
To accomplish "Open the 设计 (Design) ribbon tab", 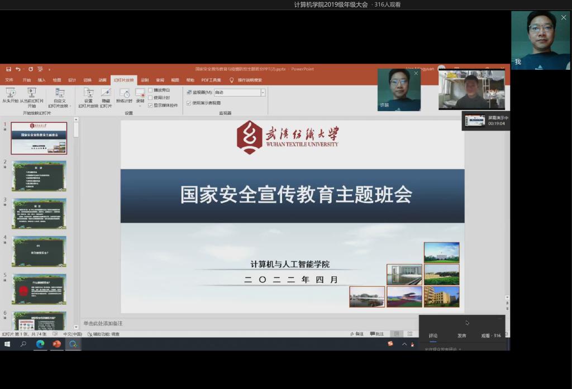I will [x=72, y=80].
